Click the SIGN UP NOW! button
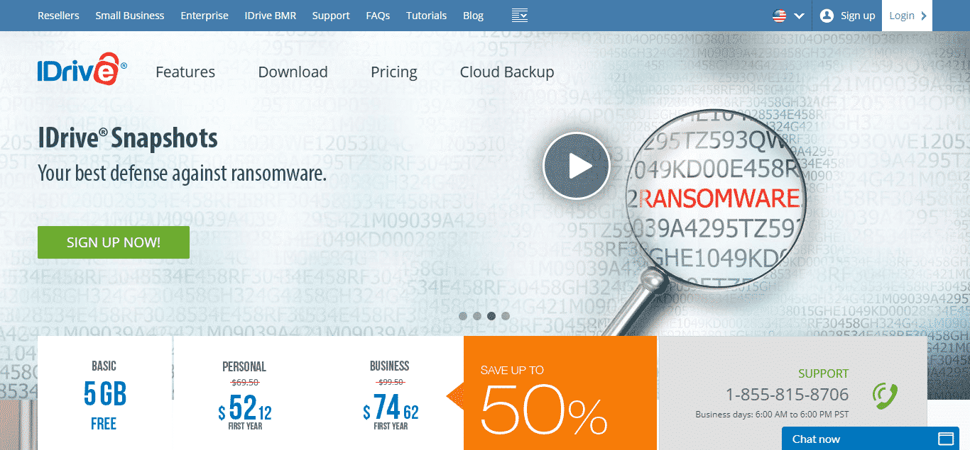 click(114, 242)
